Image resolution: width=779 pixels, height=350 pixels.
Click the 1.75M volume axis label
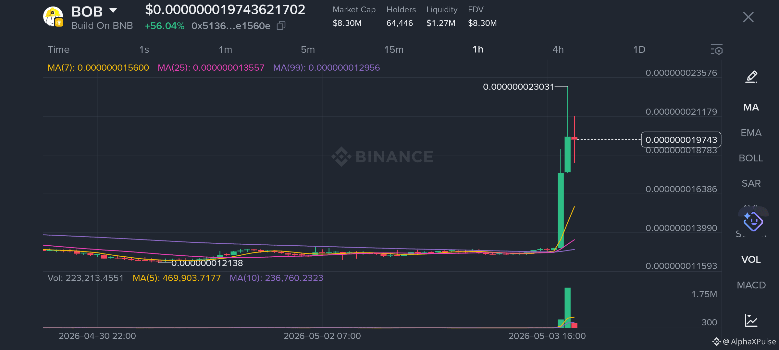click(x=704, y=294)
